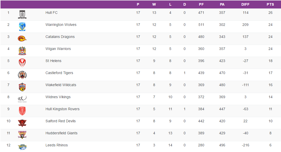Click the Warrington Wolves logo
Image resolution: width=281 pixels, height=152 pixels.
pos(22,27)
